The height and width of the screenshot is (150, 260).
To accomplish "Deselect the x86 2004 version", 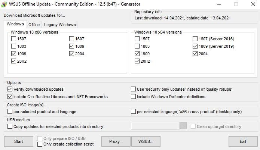I will 71,54.
